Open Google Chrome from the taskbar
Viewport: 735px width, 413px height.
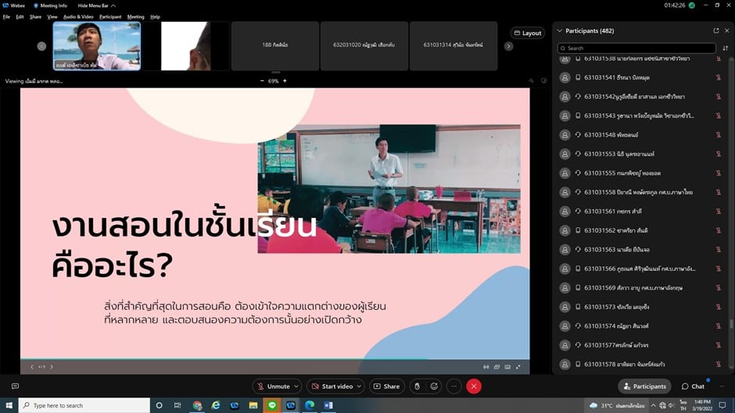[197, 405]
